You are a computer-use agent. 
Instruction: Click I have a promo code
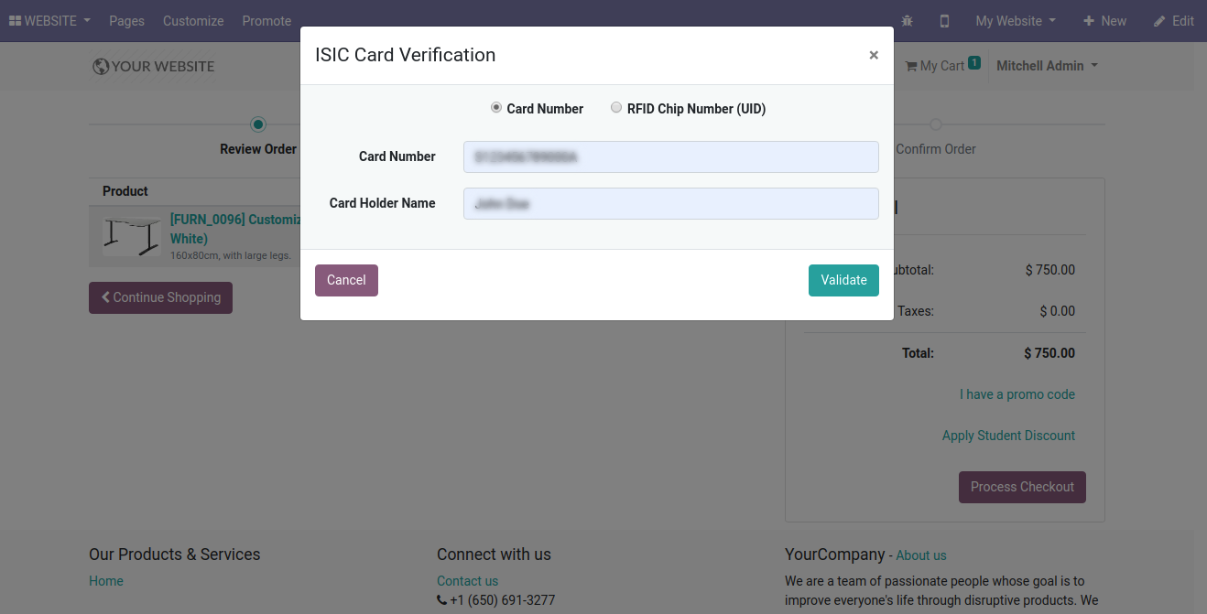coord(1017,394)
